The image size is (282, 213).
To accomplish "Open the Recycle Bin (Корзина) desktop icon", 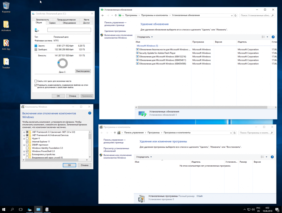I will (6, 7).
